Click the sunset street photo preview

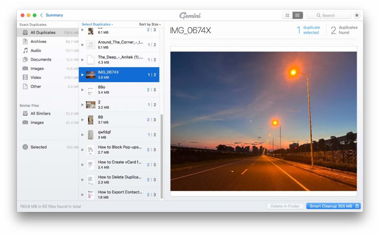263,121
